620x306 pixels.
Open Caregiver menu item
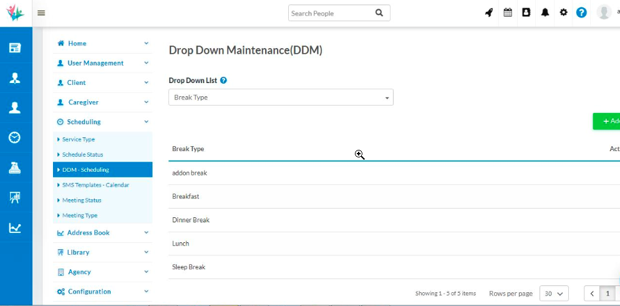click(83, 102)
